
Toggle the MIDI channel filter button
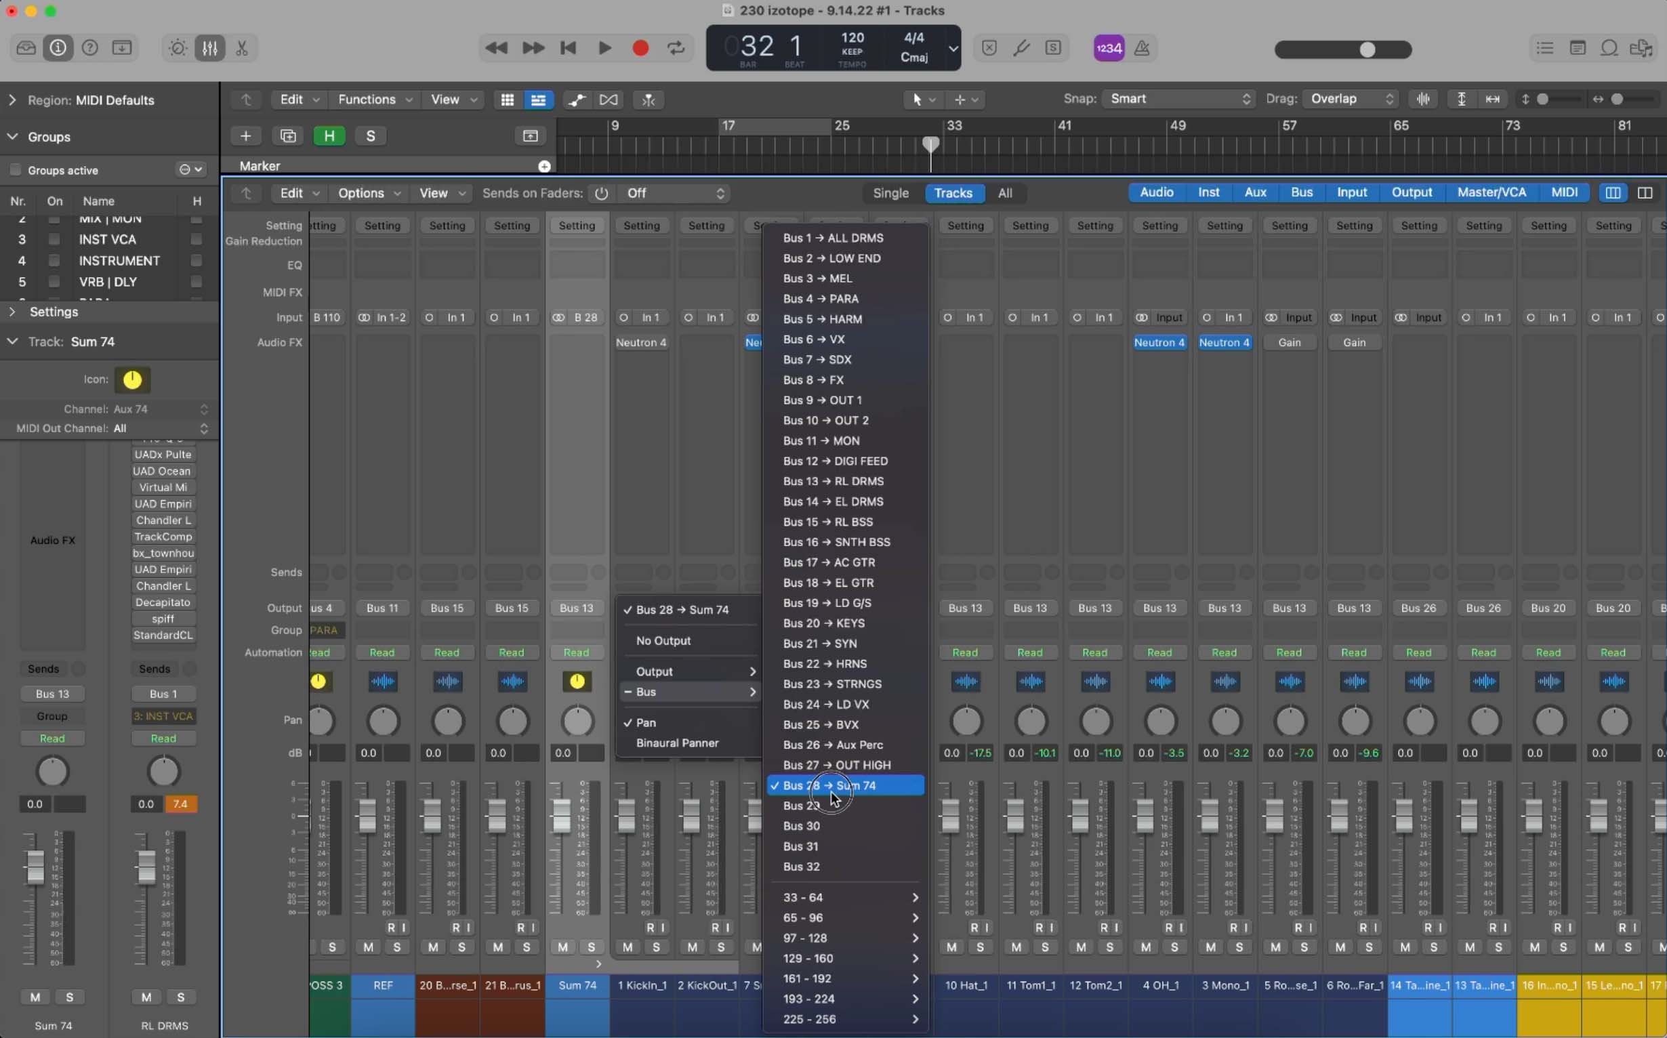1564,193
